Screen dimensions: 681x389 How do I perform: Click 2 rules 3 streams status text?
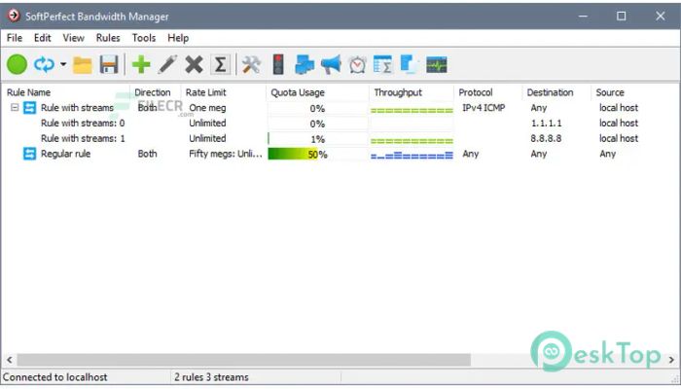(211, 377)
